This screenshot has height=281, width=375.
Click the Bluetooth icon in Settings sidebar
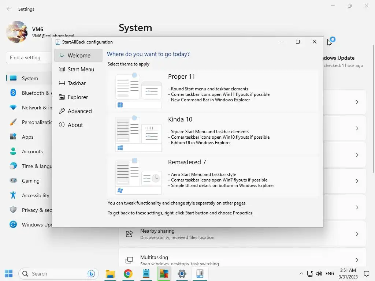tap(13, 93)
